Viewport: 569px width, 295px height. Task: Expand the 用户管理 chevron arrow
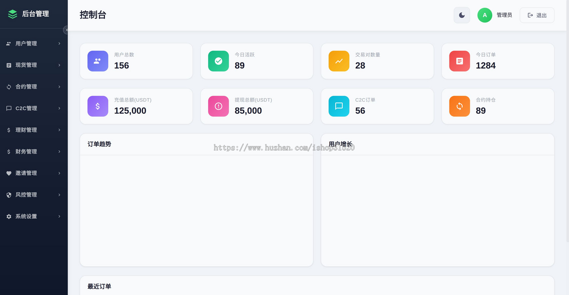coord(59,44)
